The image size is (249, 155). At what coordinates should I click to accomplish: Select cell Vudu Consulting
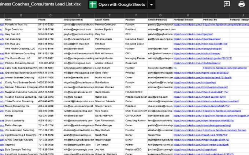click(21, 111)
